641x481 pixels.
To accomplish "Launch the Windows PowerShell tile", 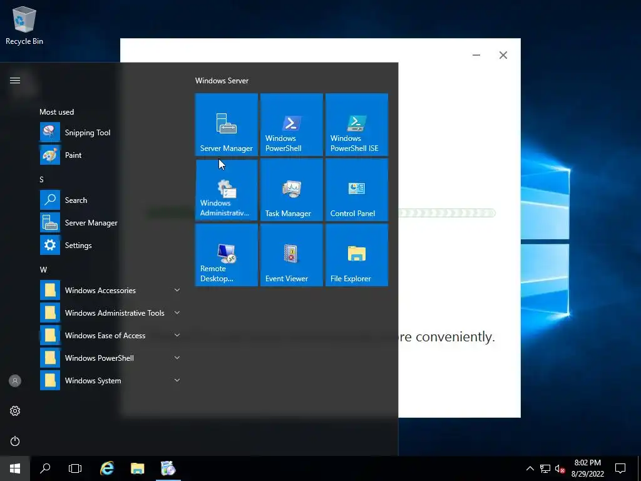I will (x=292, y=125).
